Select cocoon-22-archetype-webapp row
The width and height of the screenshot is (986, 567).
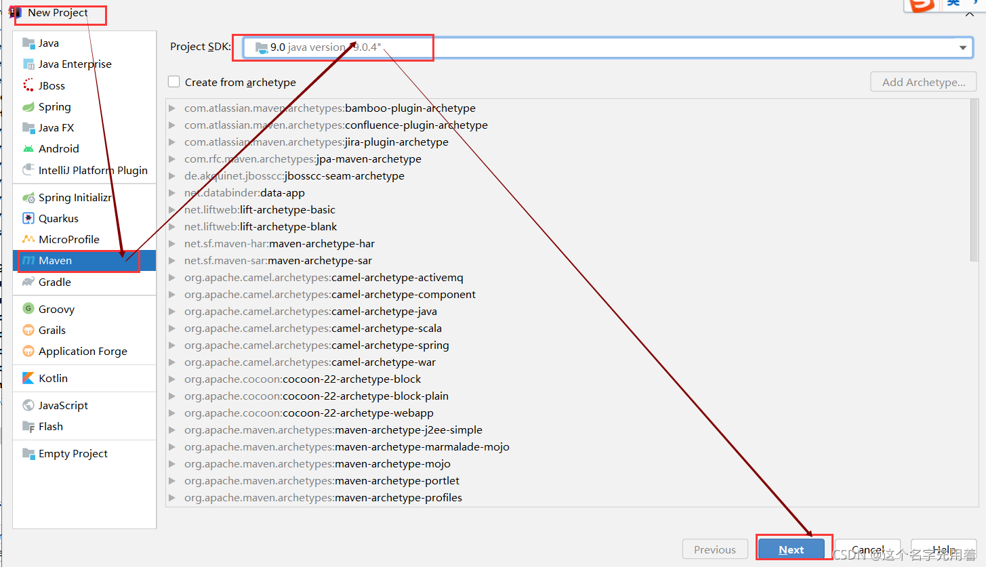point(568,413)
